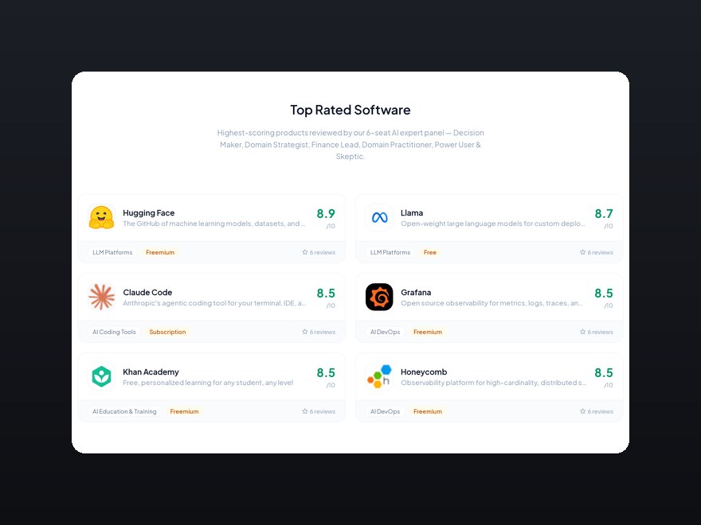Open 6 reviews on Llama card
Screen dimensions: 701x525
tap(597, 252)
